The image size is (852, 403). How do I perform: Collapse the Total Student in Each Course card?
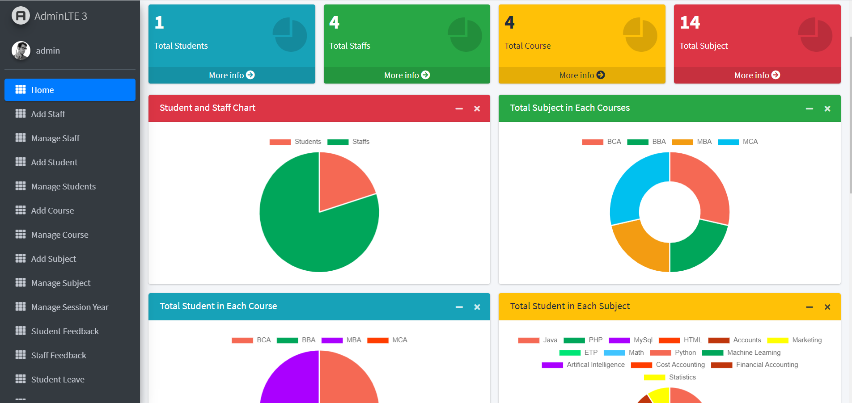click(459, 307)
